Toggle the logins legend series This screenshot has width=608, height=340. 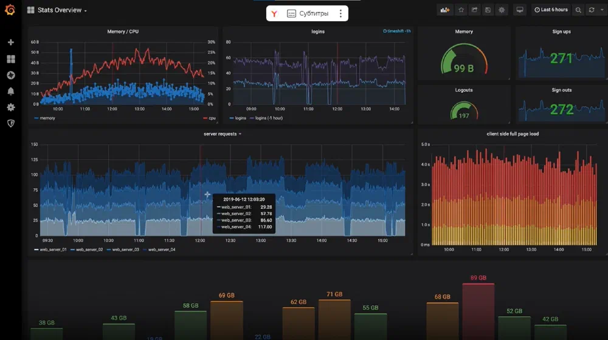tap(238, 118)
